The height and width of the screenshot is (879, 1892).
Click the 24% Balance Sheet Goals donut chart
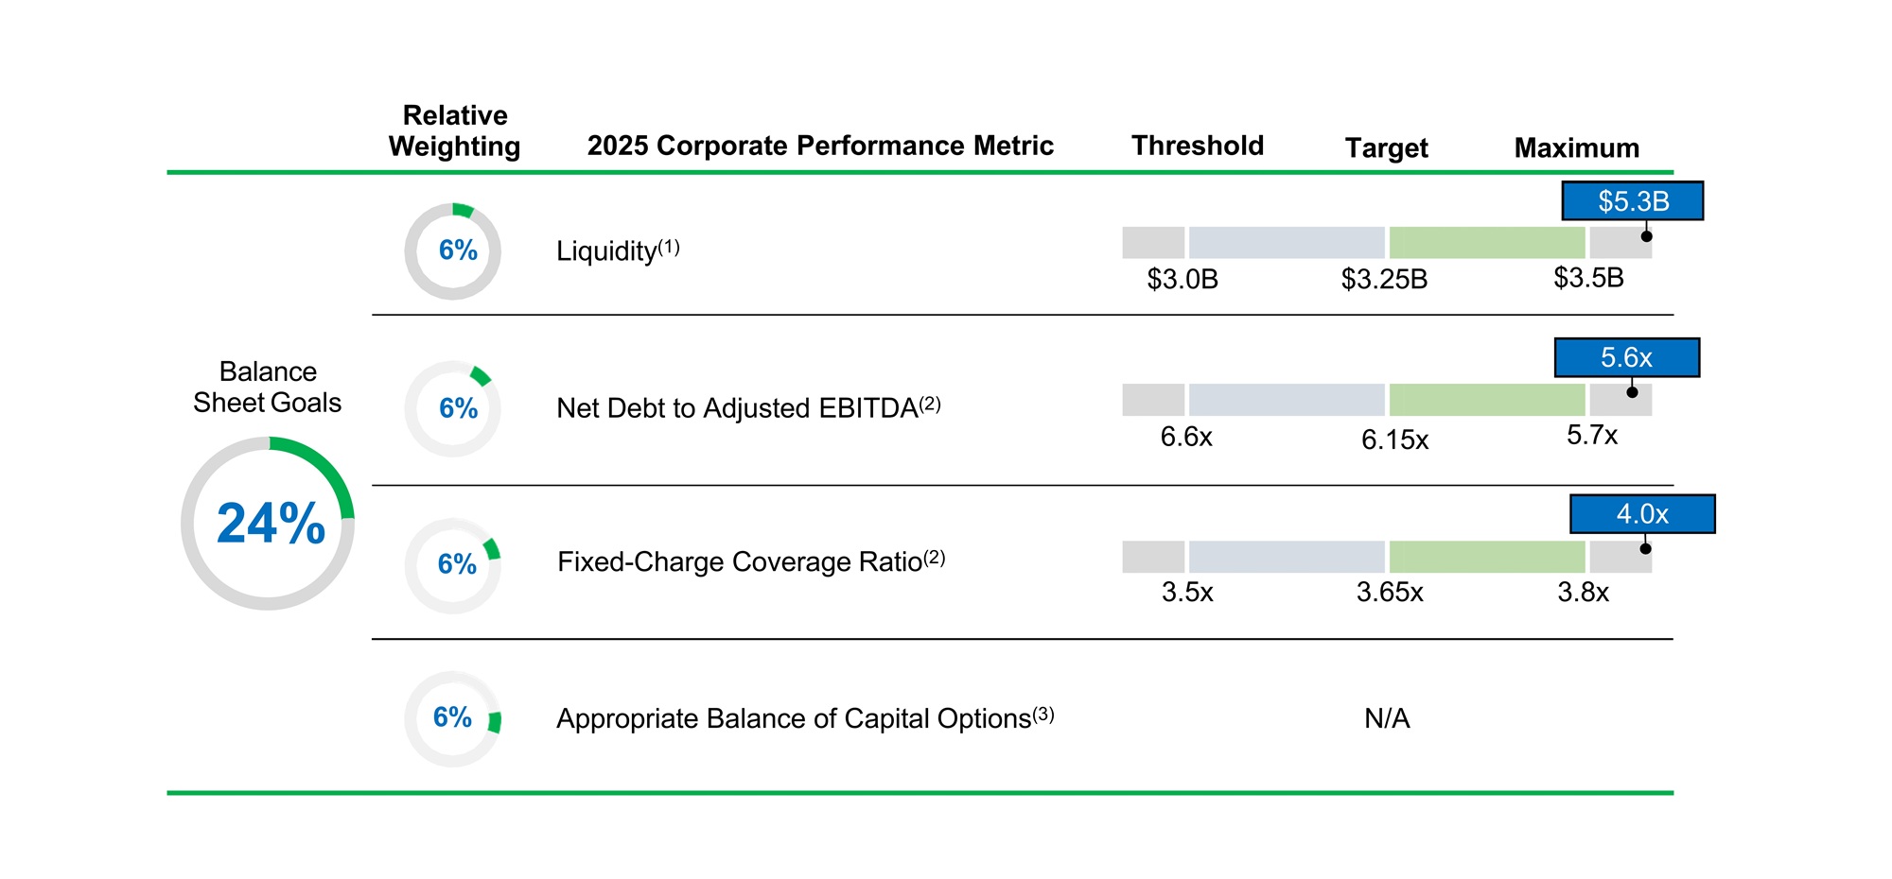[x=268, y=523]
